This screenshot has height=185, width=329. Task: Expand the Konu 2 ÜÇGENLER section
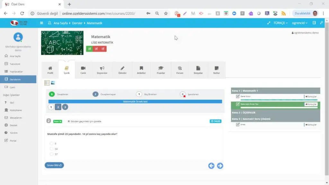pyautogui.click(x=244, y=113)
